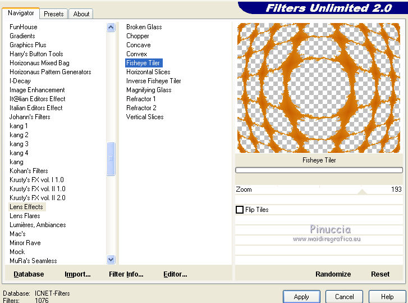Viewport: 408px width, 303px height.
Task: Click the down arrow of category scrollbar
Action: coord(111,260)
